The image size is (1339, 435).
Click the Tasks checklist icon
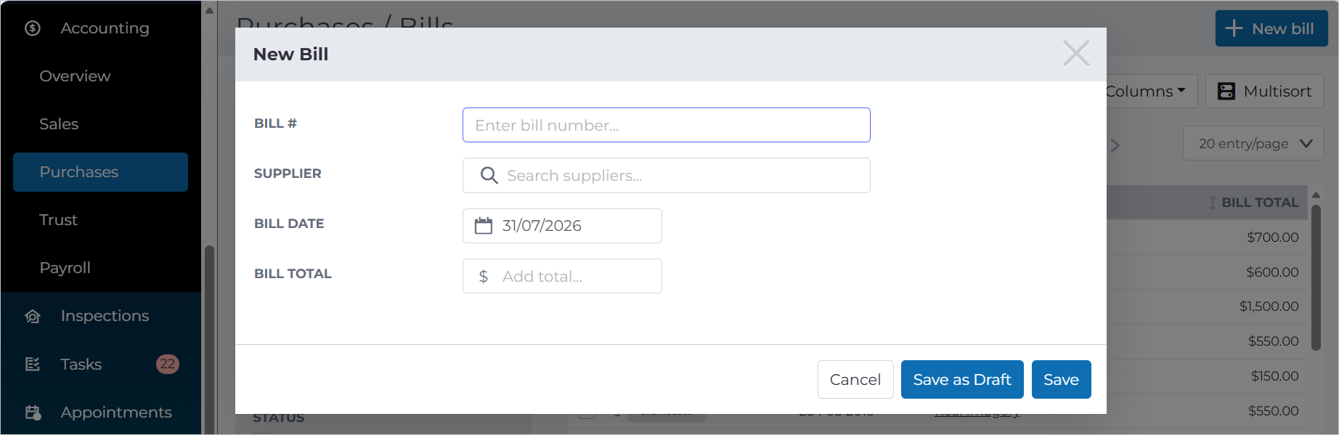tap(33, 364)
